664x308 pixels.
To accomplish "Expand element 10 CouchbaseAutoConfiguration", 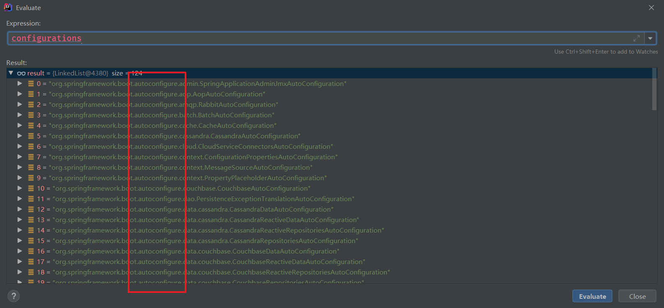I will tap(19, 188).
